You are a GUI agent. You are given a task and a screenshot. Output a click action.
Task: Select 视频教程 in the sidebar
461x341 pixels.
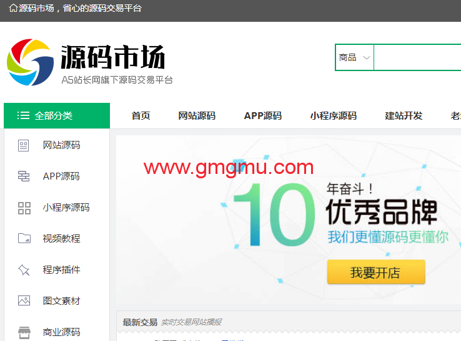click(x=61, y=239)
